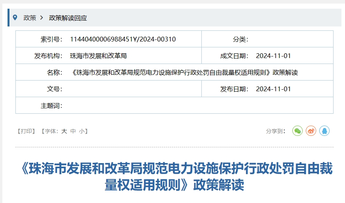Click the 成文日期 value 2024-11-01
Screen dimensions: 345x203
273,56
